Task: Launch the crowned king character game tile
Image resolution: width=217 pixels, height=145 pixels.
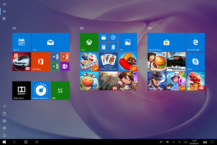Action: tap(128, 81)
